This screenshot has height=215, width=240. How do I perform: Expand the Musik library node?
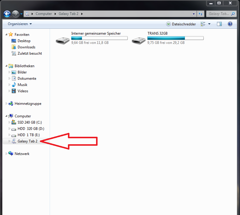(x=9, y=85)
